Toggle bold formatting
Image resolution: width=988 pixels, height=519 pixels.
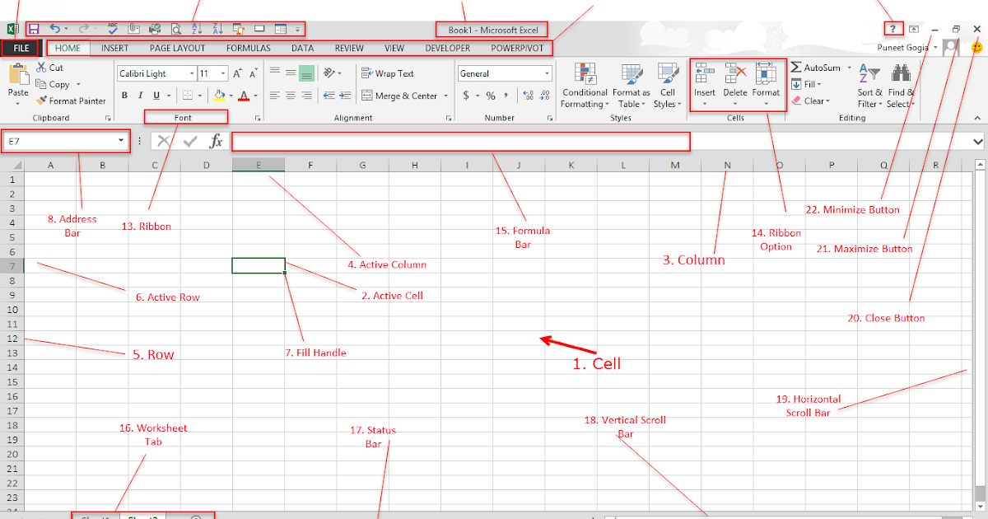coord(124,96)
